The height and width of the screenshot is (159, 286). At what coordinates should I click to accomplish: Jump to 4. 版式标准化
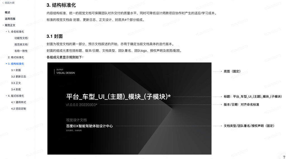coord(16,96)
